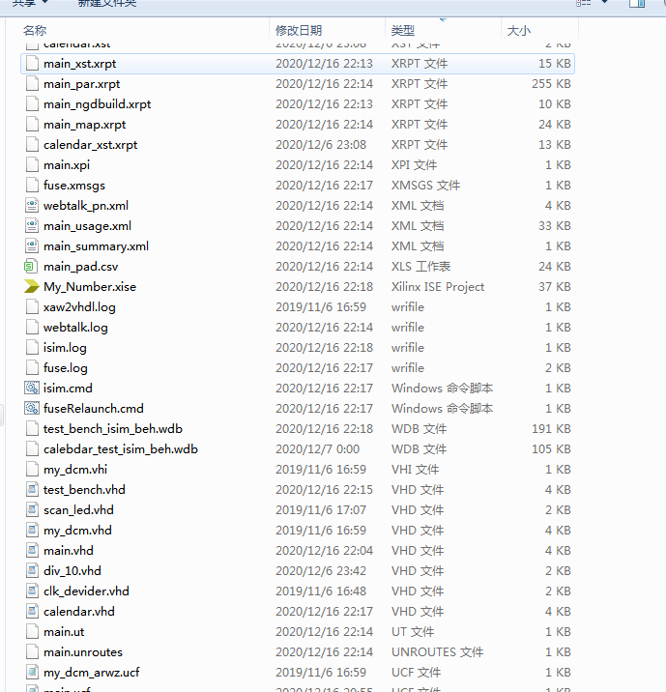This screenshot has width=666, height=692.
Task: Select the file name webtalk.log
Action: click(75, 328)
